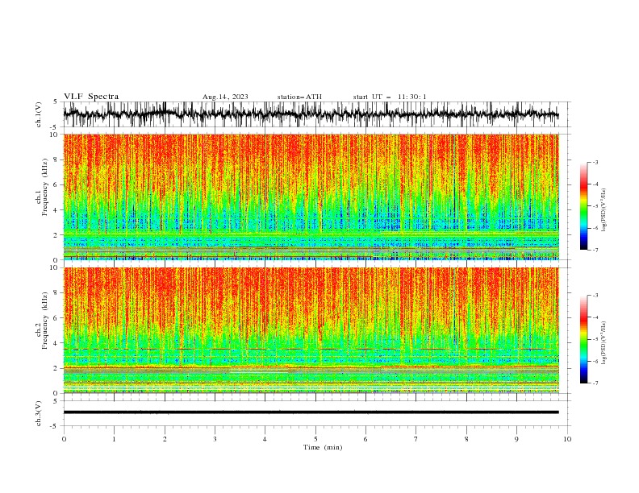Click '-3' on ch.1 color bar scale

pyautogui.click(x=595, y=162)
